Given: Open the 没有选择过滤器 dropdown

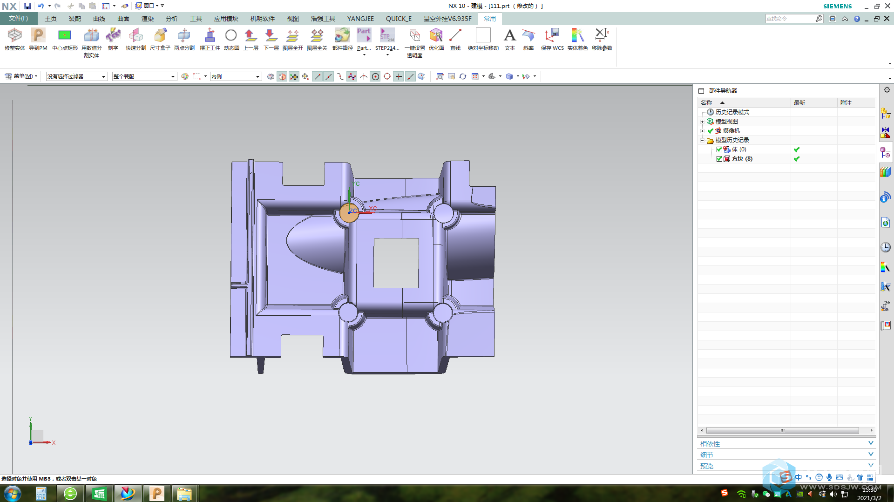Looking at the screenshot, I should pyautogui.click(x=76, y=76).
